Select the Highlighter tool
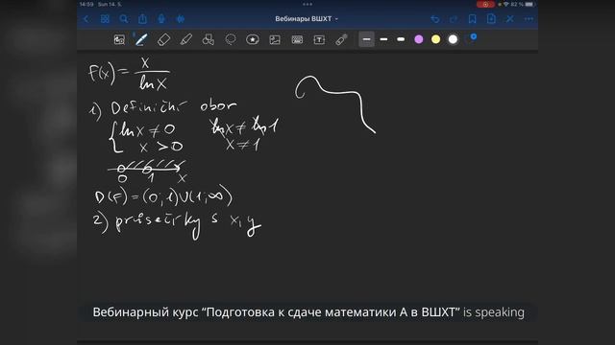The height and width of the screenshot is (345, 615). [185, 39]
